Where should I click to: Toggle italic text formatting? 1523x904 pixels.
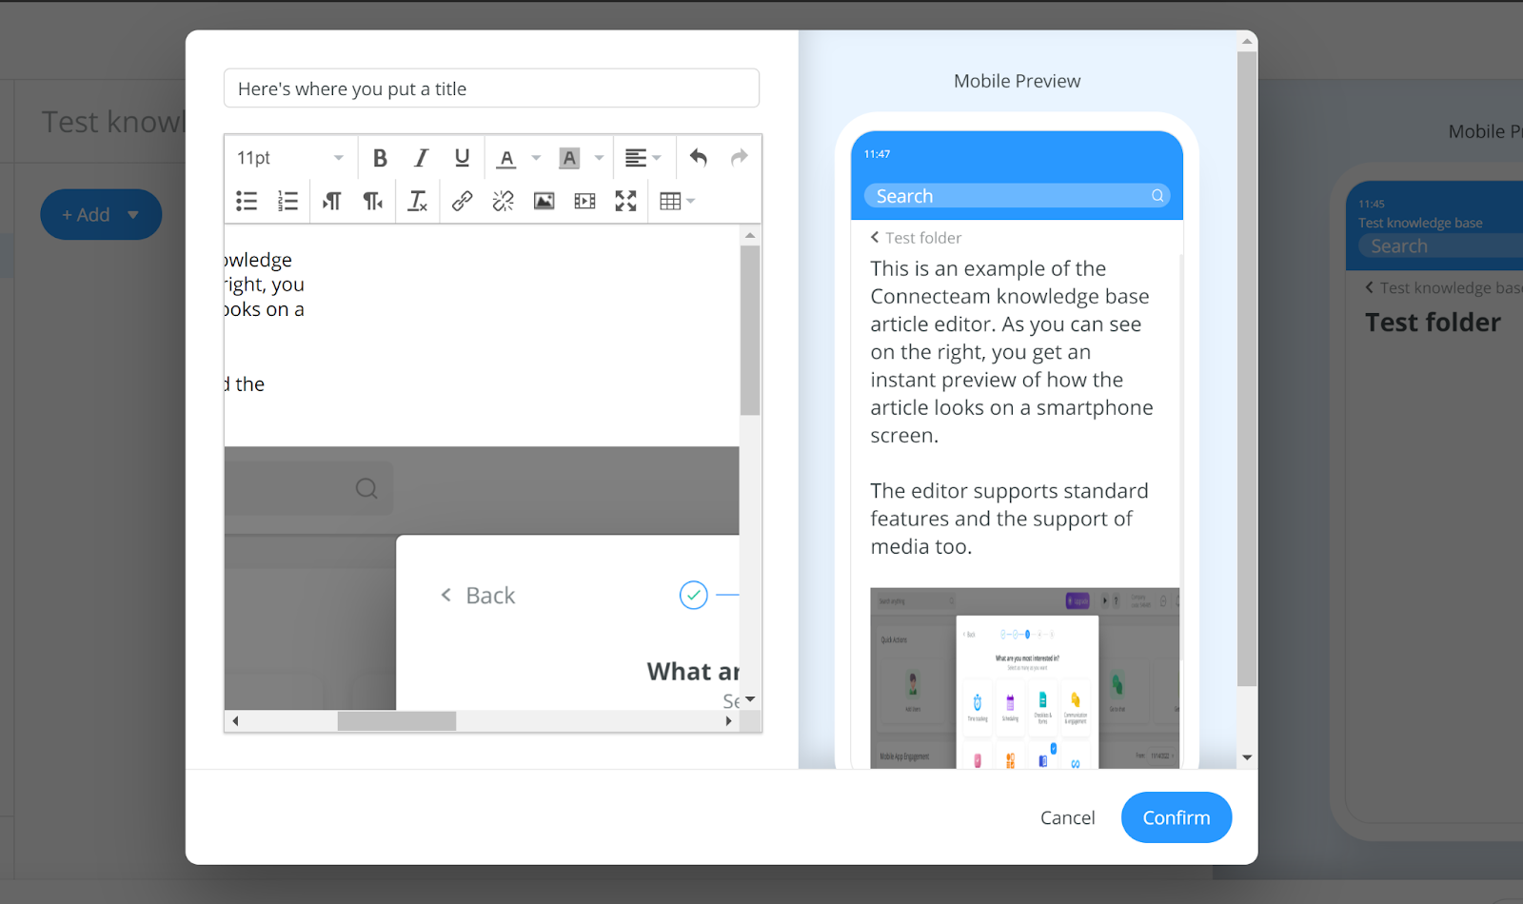421,158
